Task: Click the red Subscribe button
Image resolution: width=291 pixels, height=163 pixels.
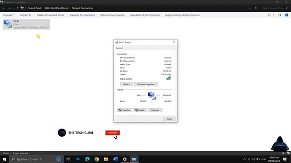Action: point(112,133)
